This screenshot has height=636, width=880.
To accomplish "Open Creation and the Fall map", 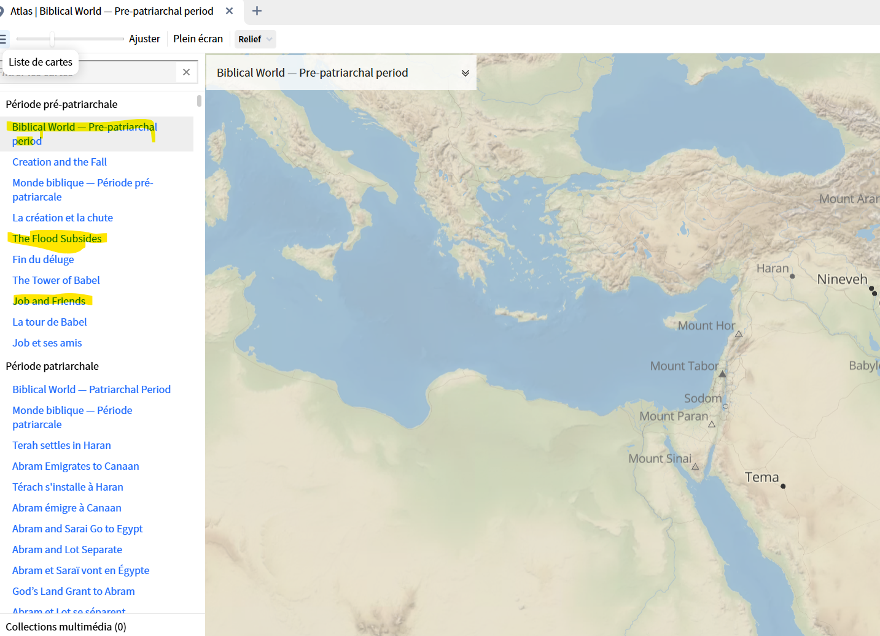I will click(x=60, y=162).
